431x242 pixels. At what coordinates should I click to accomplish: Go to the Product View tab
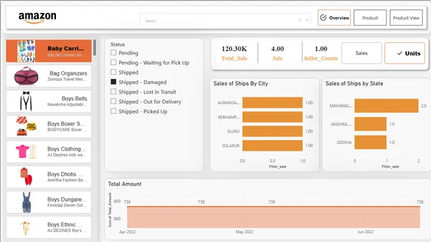[x=406, y=17]
